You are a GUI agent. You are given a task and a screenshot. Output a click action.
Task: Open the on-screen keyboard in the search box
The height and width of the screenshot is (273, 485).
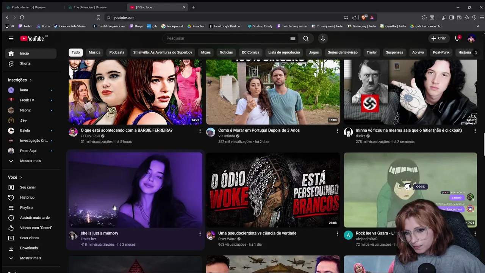(x=293, y=38)
